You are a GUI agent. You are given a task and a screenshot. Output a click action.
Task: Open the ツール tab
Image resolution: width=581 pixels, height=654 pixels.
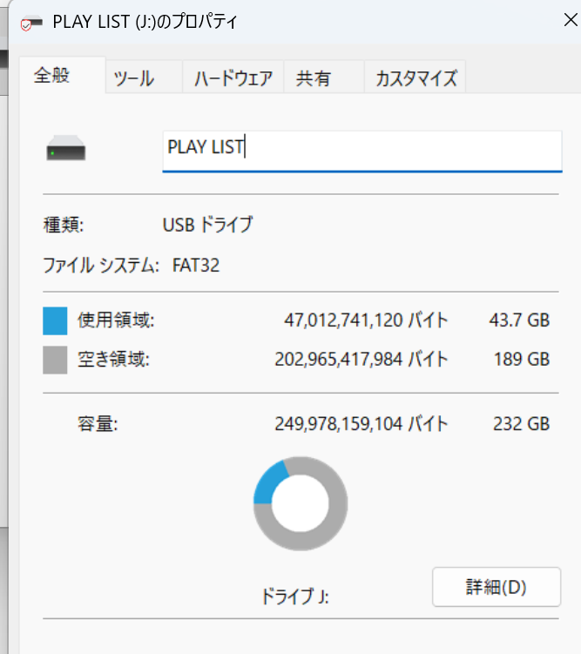pos(134,78)
